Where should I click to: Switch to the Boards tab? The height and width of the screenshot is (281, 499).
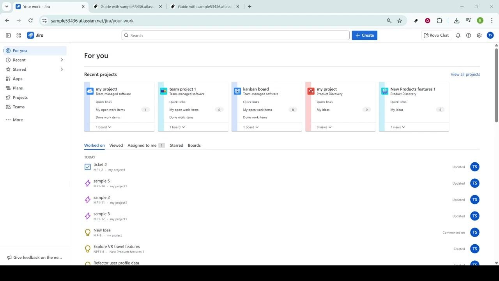tap(194, 145)
